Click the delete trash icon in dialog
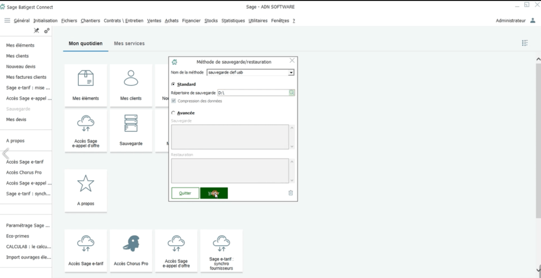The height and width of the screenshot is (278, 541). (290, 193)
